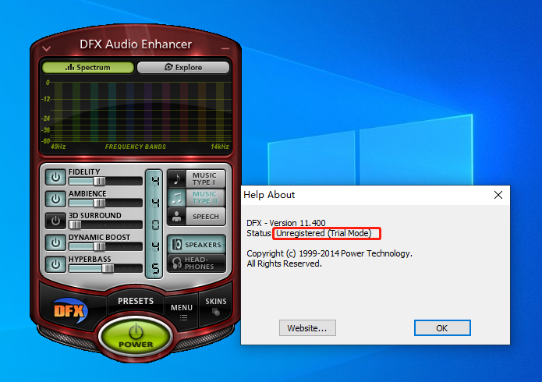Toggle the Ambience power button

click(x=55, y=199)
